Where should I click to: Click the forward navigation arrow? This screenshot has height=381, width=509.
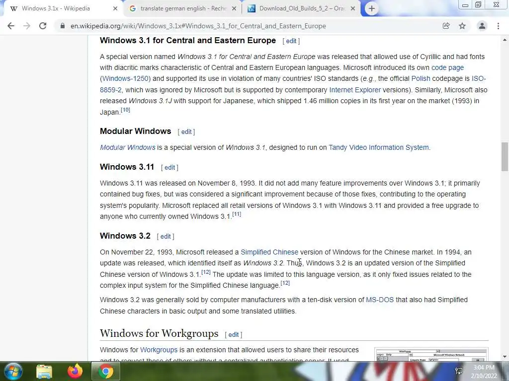[x=27, y=26]
